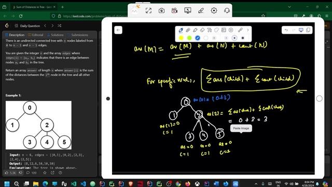
Task: Open the annotation brush tool in floating toolbar
Action: (x=201, y=10)
